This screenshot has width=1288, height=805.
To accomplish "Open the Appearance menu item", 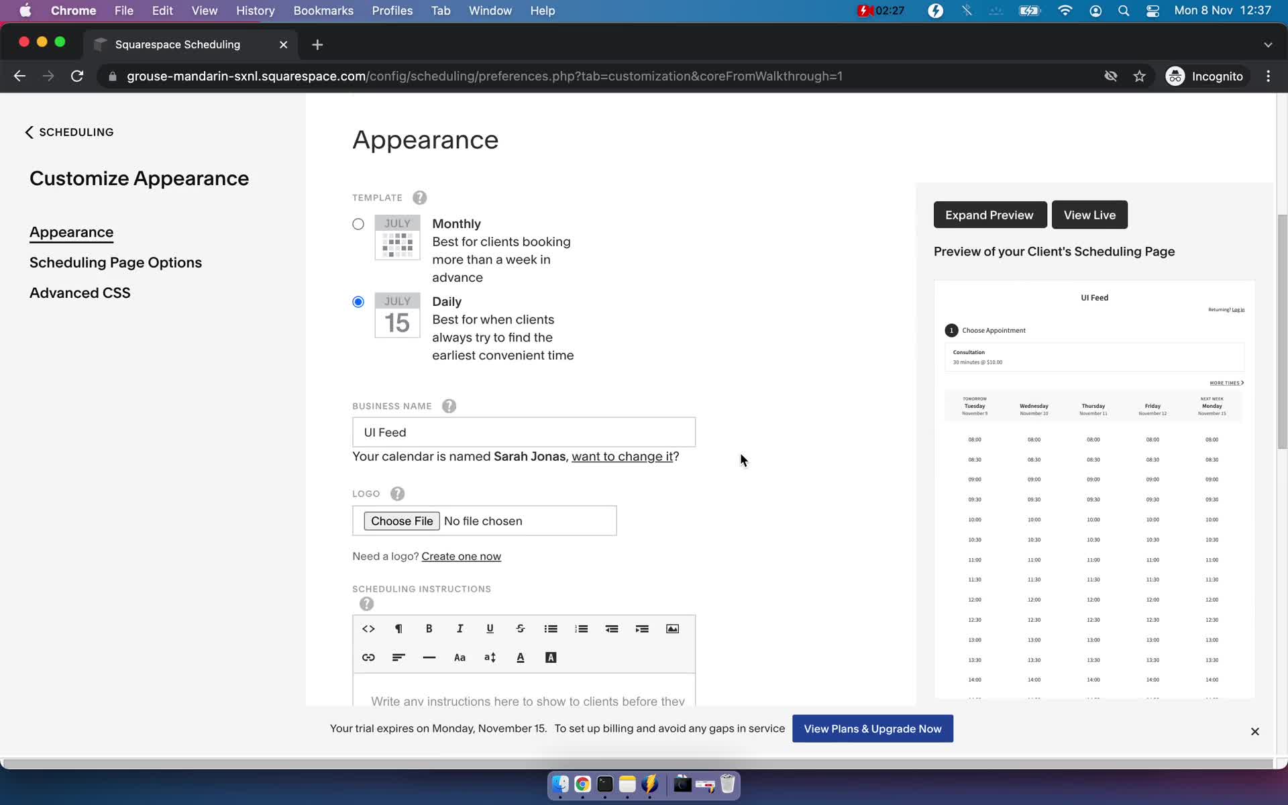I will tap(71, 232).
